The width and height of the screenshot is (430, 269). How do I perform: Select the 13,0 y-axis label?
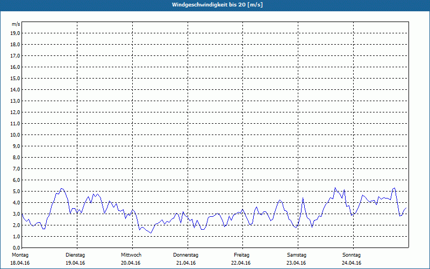15,101
